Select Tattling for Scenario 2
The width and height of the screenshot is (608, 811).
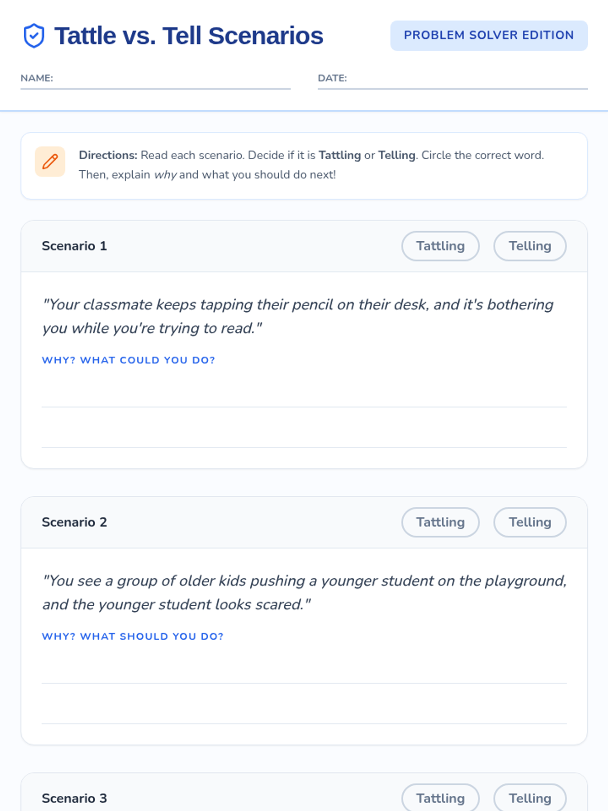440,523
